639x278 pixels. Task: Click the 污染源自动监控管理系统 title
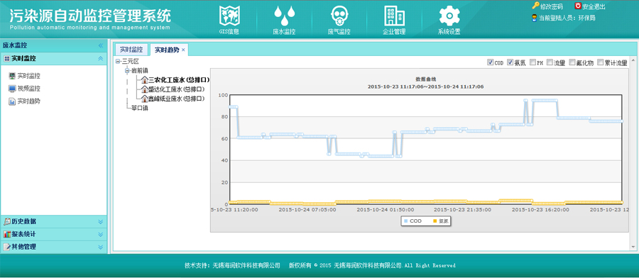click(x=90, y=16)
